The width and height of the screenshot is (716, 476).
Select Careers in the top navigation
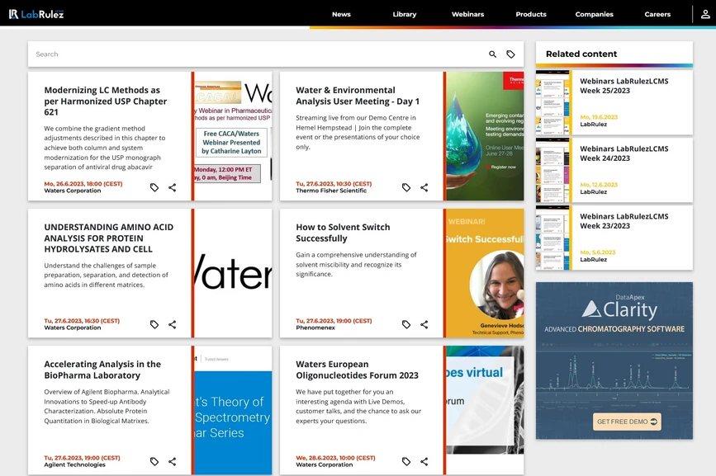657,14
